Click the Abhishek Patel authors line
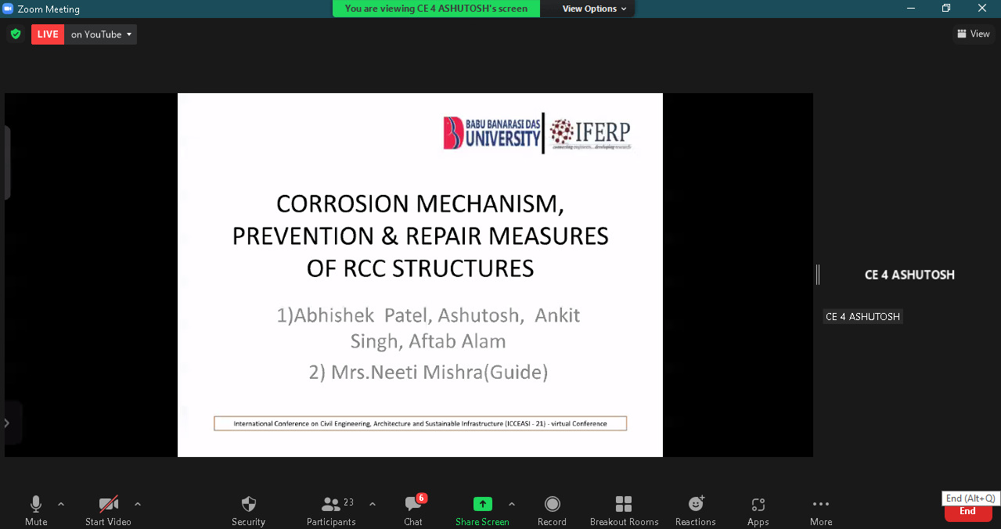The image size is (1001, 529). click(428, 328)
